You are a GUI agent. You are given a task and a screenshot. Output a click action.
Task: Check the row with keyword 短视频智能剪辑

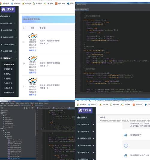[24, 64]
